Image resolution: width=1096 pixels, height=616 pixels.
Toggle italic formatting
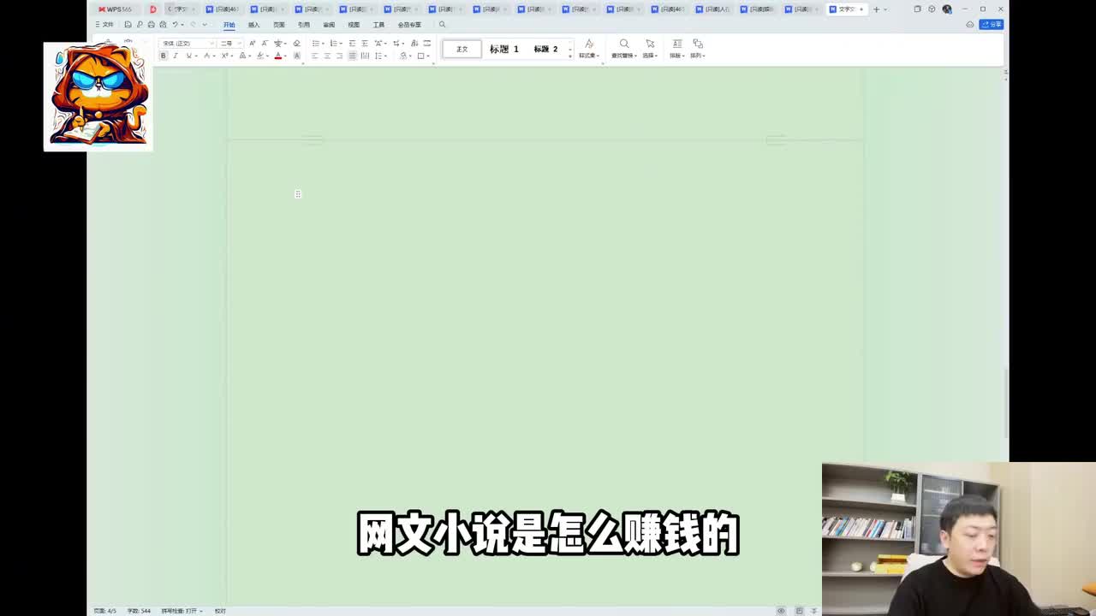tap(175, 56)
